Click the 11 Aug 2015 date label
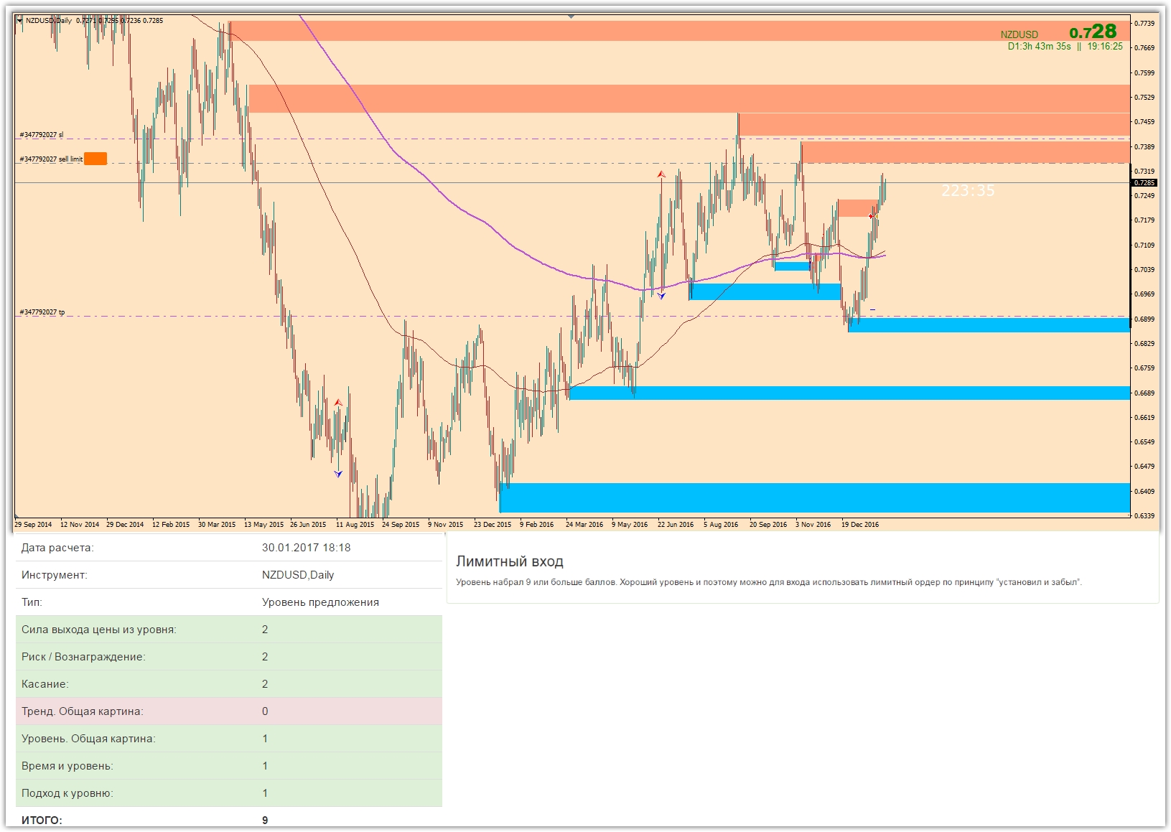1171x832 pixels. 355,525
